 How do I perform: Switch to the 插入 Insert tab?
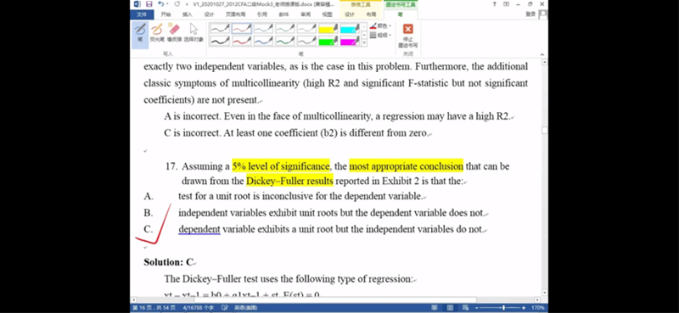[x=187, y=14]
